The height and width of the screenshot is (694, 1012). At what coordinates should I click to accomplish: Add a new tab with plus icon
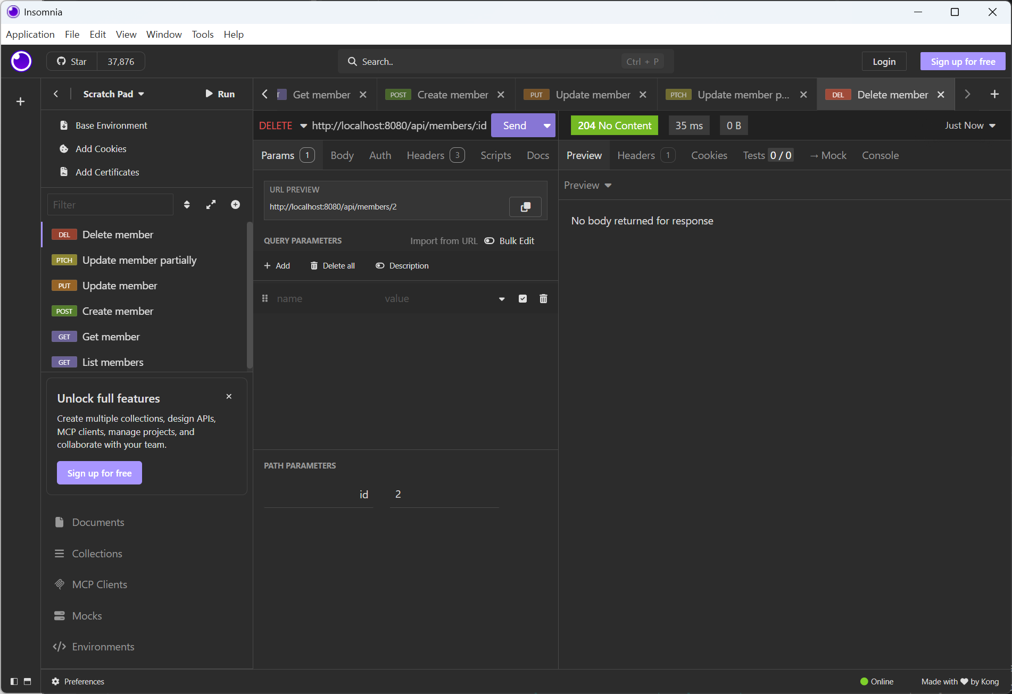point(994,94)
